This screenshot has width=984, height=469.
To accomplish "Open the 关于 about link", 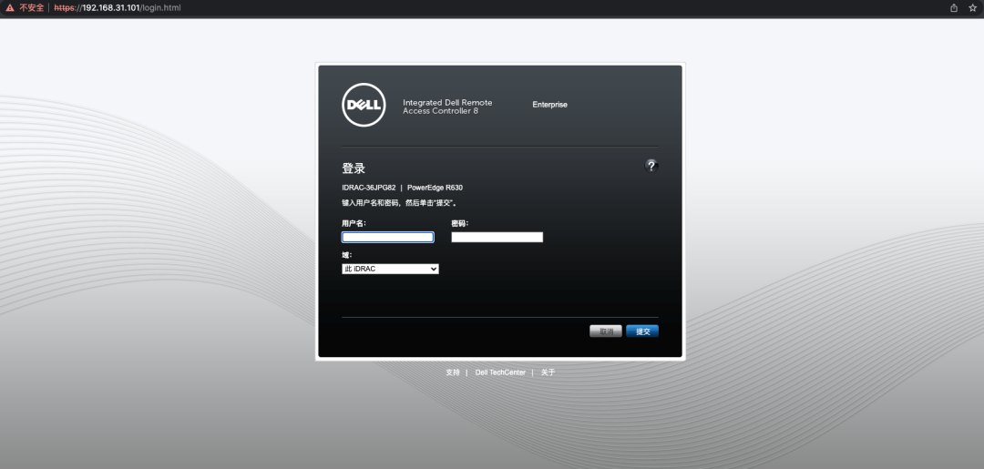I will tap(548, 372).
